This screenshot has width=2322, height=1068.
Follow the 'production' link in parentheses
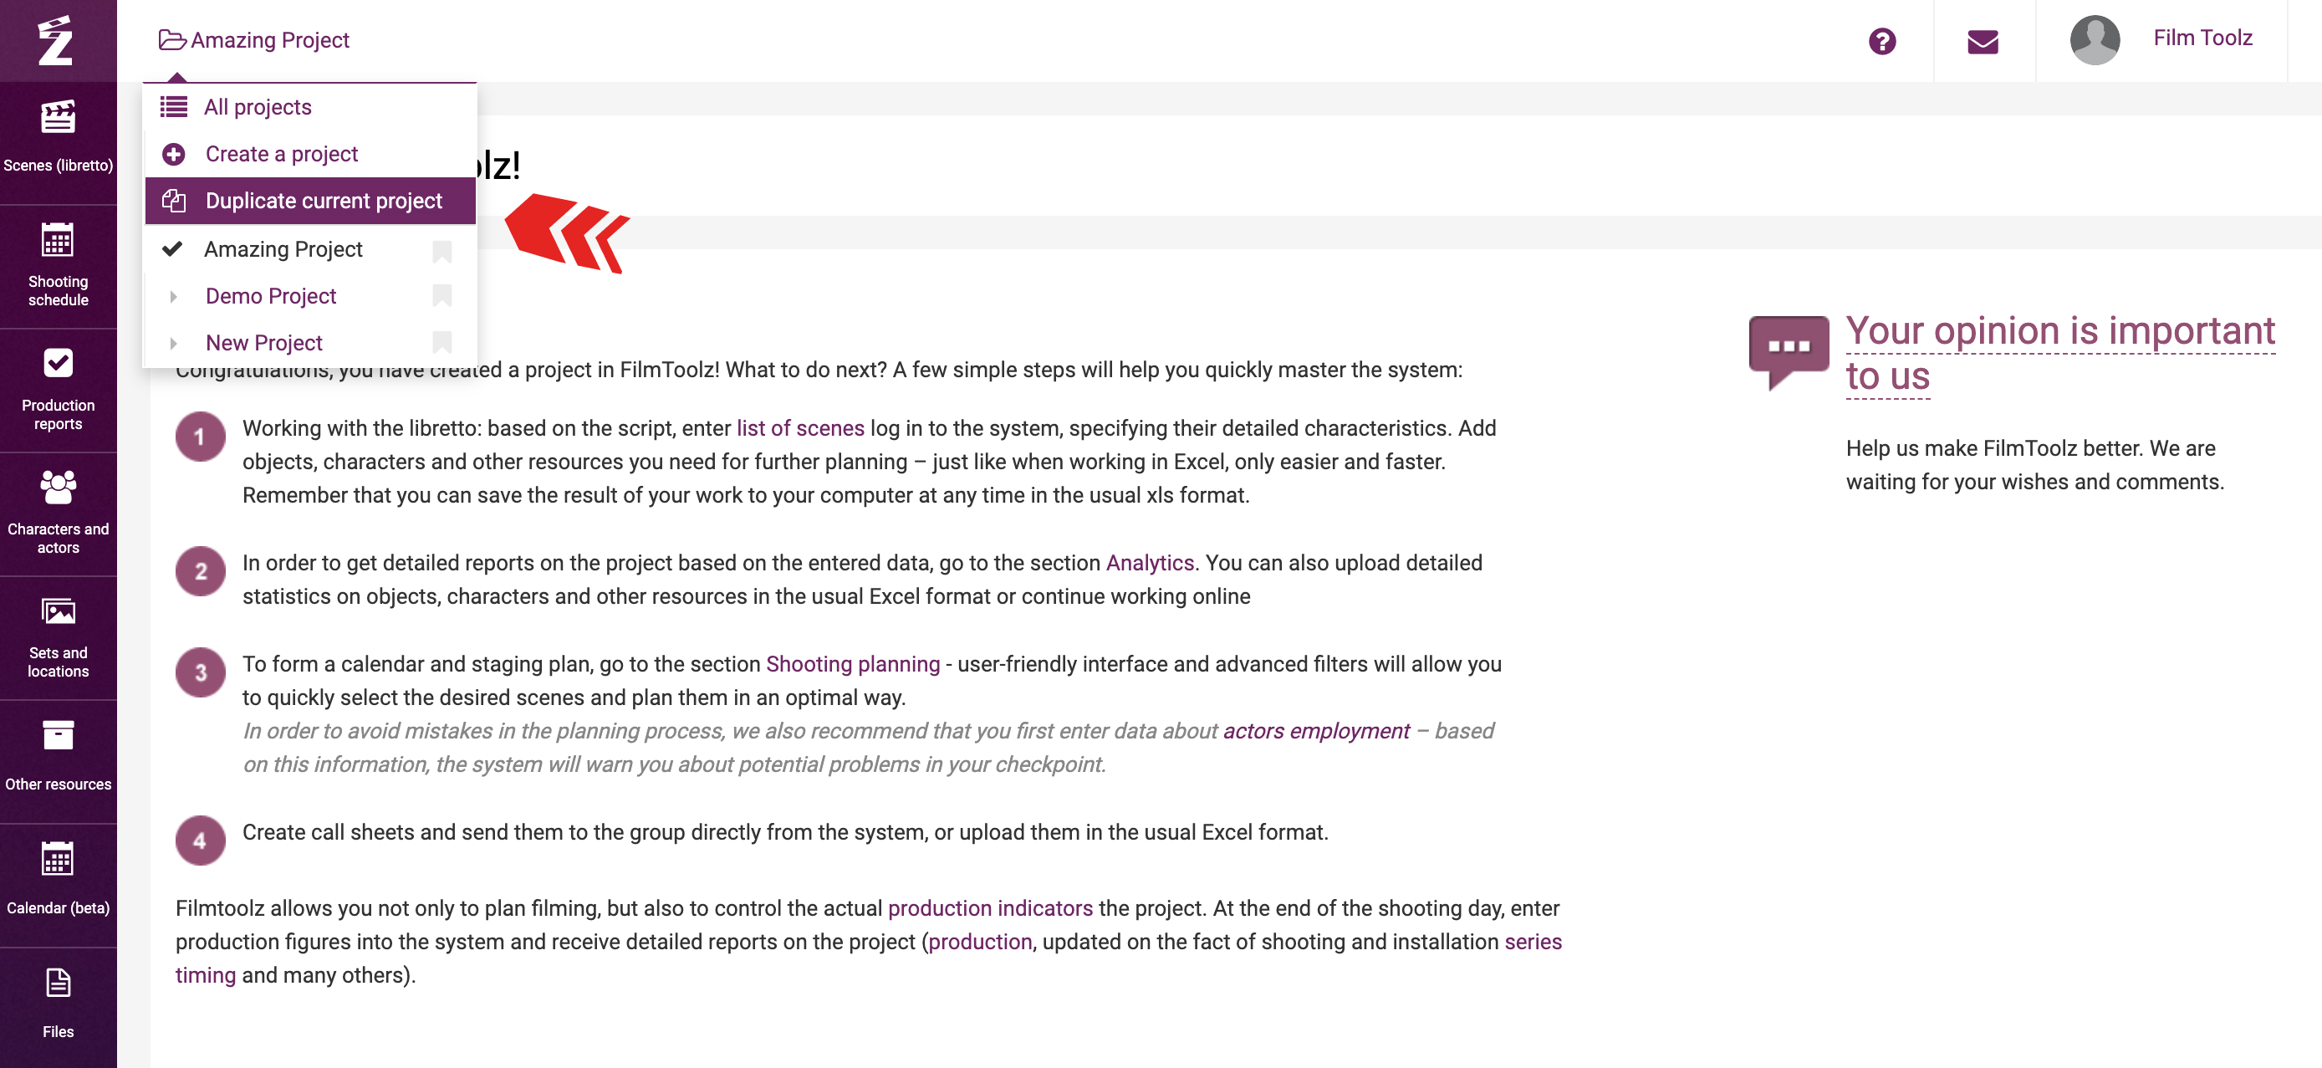[980, 942]
